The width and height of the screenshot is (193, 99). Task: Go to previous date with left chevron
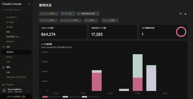click(x=79, y=14)
